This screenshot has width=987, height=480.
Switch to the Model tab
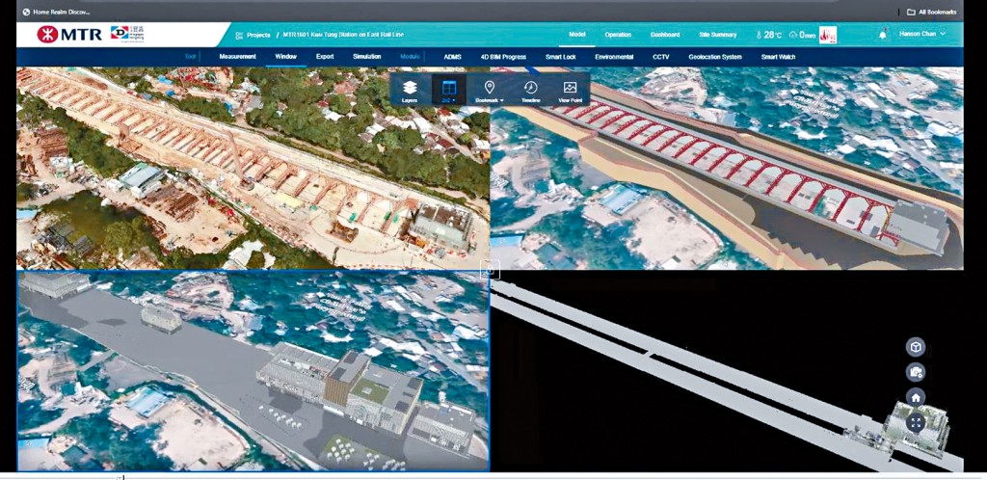577,35
